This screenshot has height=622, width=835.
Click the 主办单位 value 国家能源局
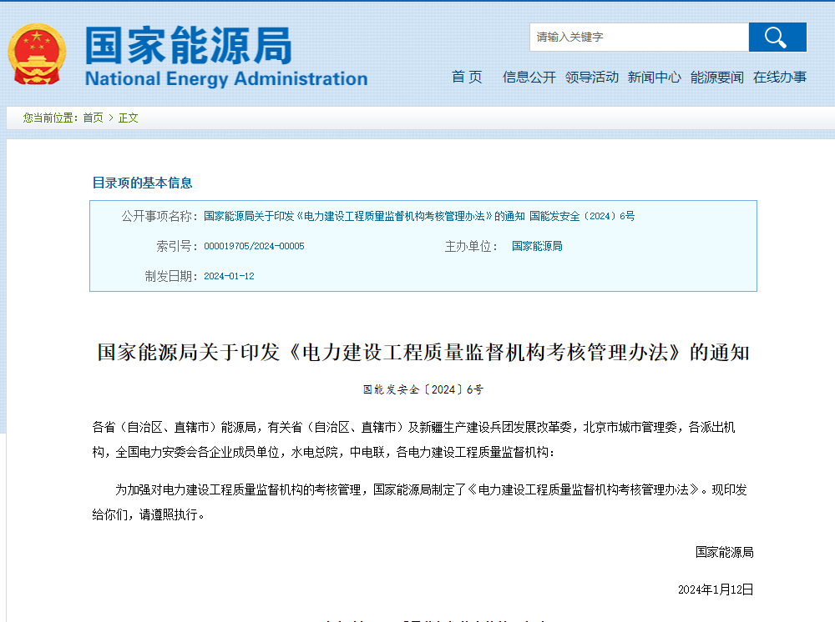coord(537,246)
